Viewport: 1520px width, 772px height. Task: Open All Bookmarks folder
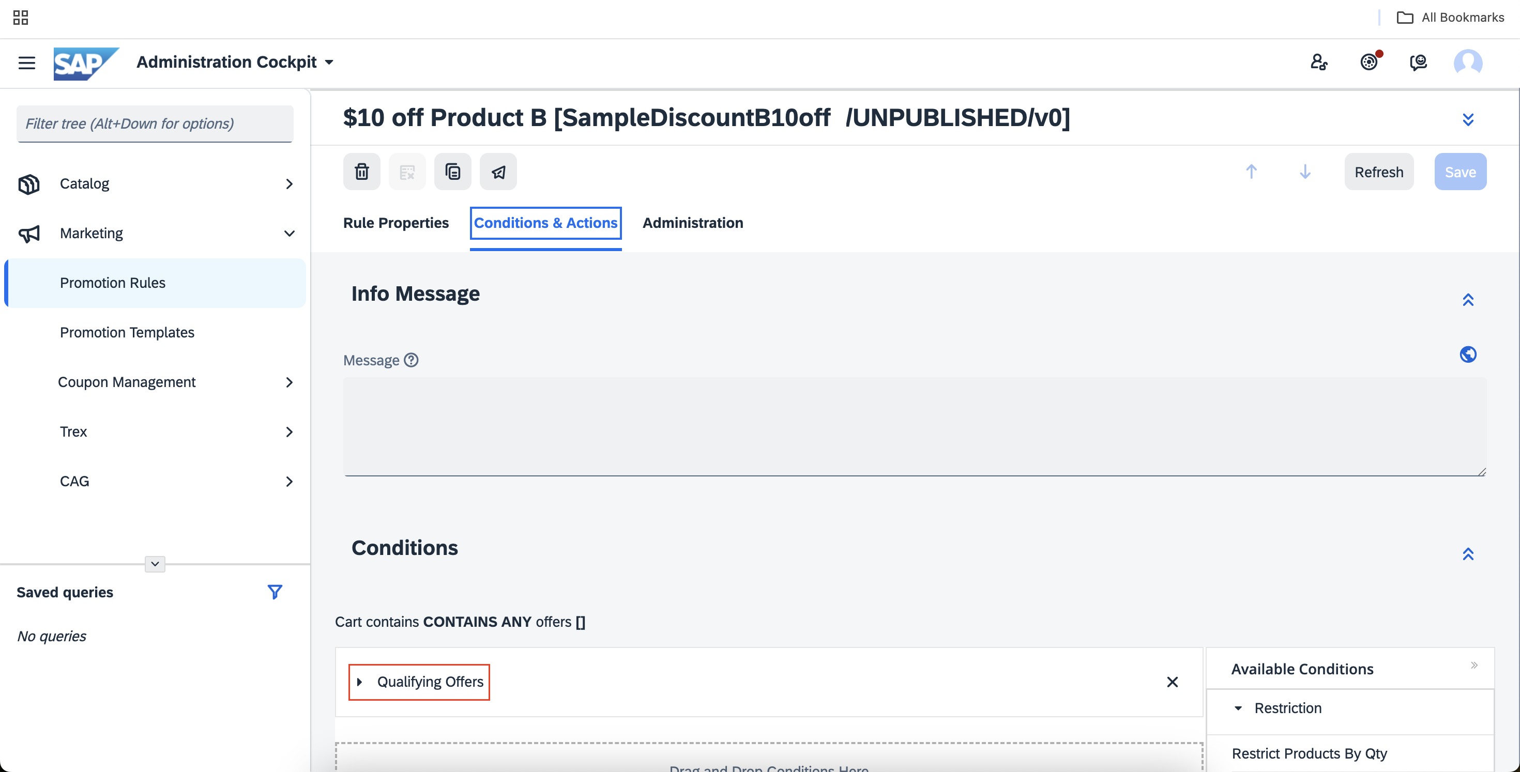[1450, 18]
